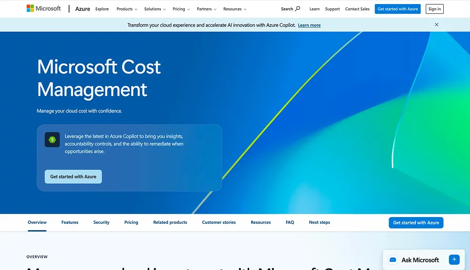470x270 pixels.
Task: Click the OVERVIEW section label
Action: coord(37,257)
